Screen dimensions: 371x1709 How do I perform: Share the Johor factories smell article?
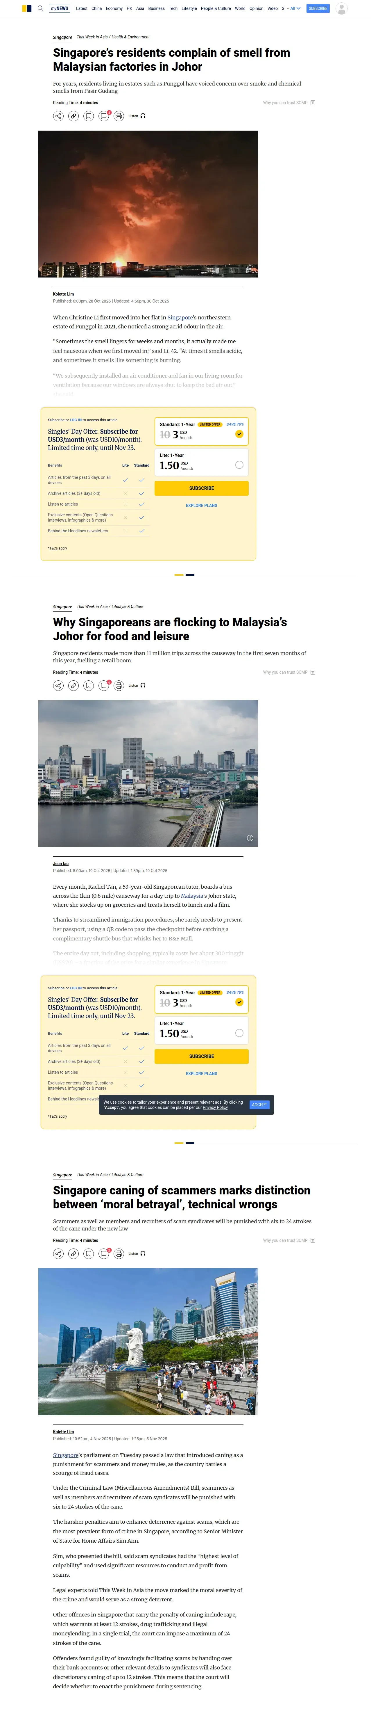point(58,116)
